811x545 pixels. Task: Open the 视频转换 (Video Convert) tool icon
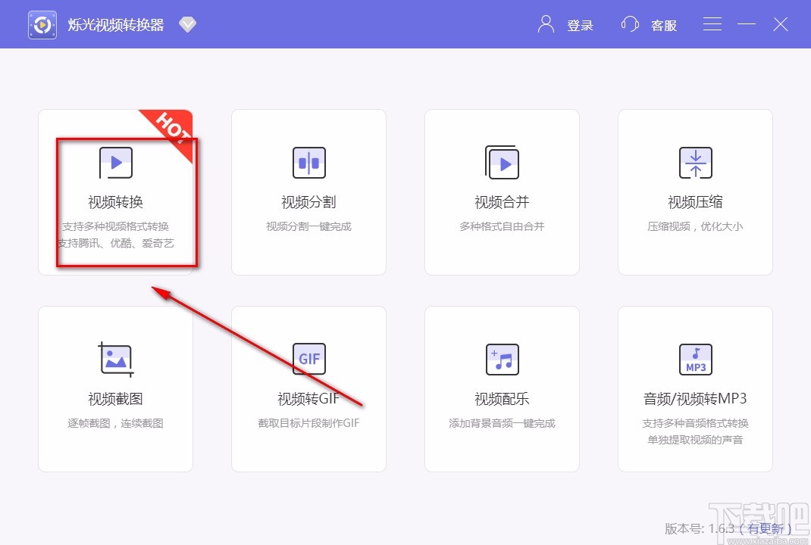click(x=115, y=162)
